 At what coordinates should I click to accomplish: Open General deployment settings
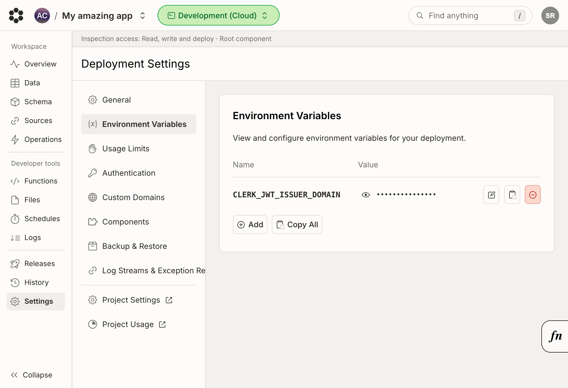139,100
